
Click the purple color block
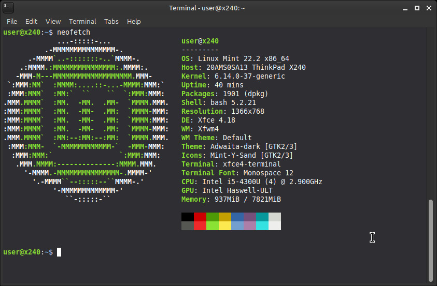pyautogui.click(x=250, y=217)
